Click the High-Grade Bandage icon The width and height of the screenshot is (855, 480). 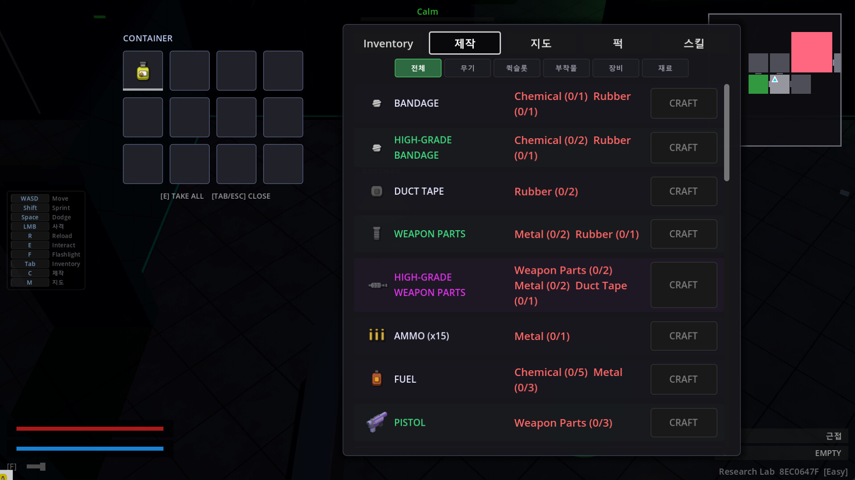(x=377, y=148)
